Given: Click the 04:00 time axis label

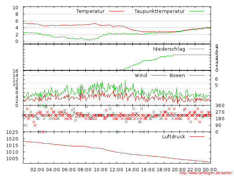Looking at the screenshot, I should pos(53,170).
